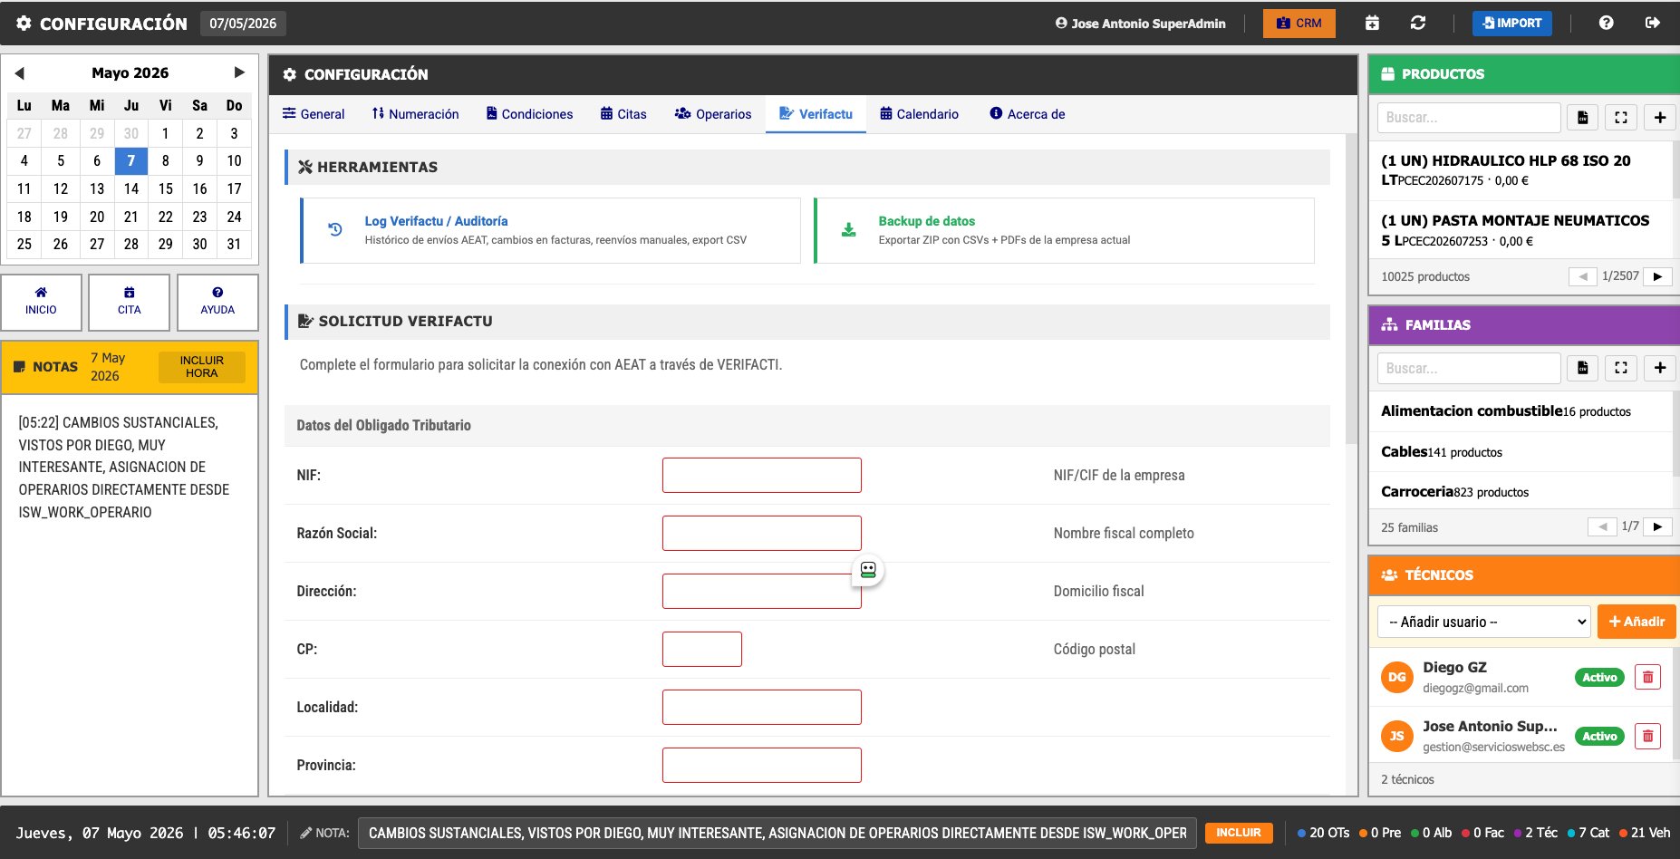Open PASTA MONTAJE NEUMATICOS product

pos(1520,230)
